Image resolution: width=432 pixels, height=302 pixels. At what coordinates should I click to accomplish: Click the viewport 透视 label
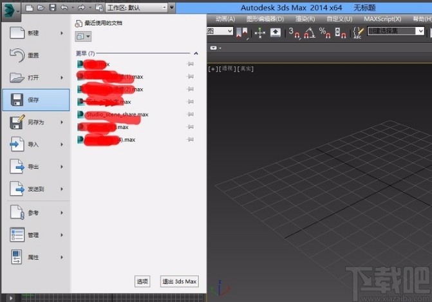(227, 69)
